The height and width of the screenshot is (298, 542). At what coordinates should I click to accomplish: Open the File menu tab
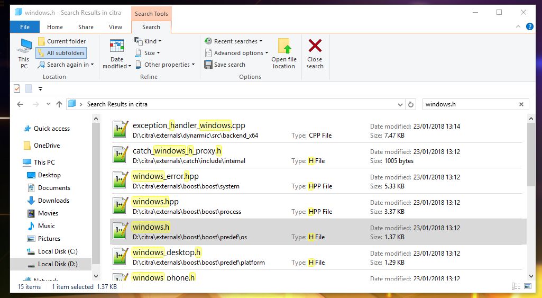(x=25, y=27)
